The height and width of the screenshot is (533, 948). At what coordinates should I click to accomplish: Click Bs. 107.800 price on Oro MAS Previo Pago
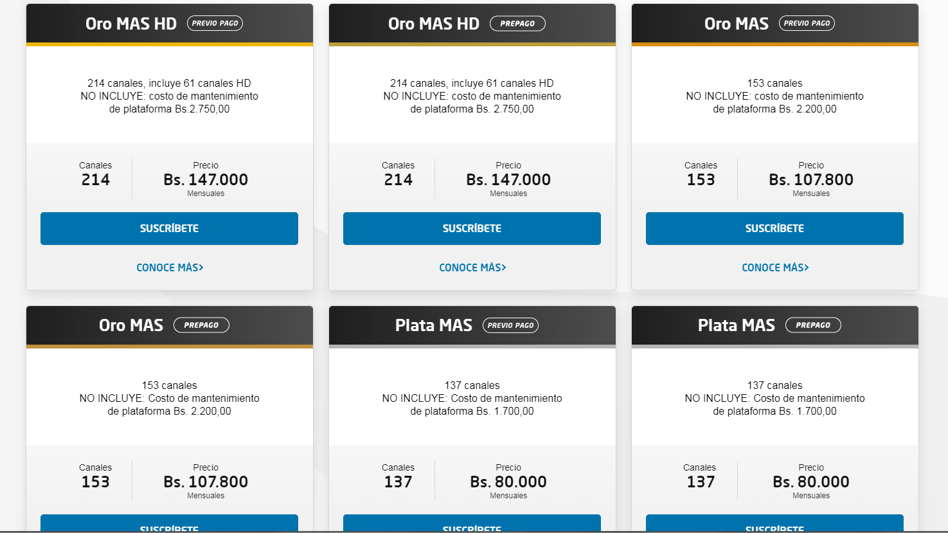[x=811, y=180]
